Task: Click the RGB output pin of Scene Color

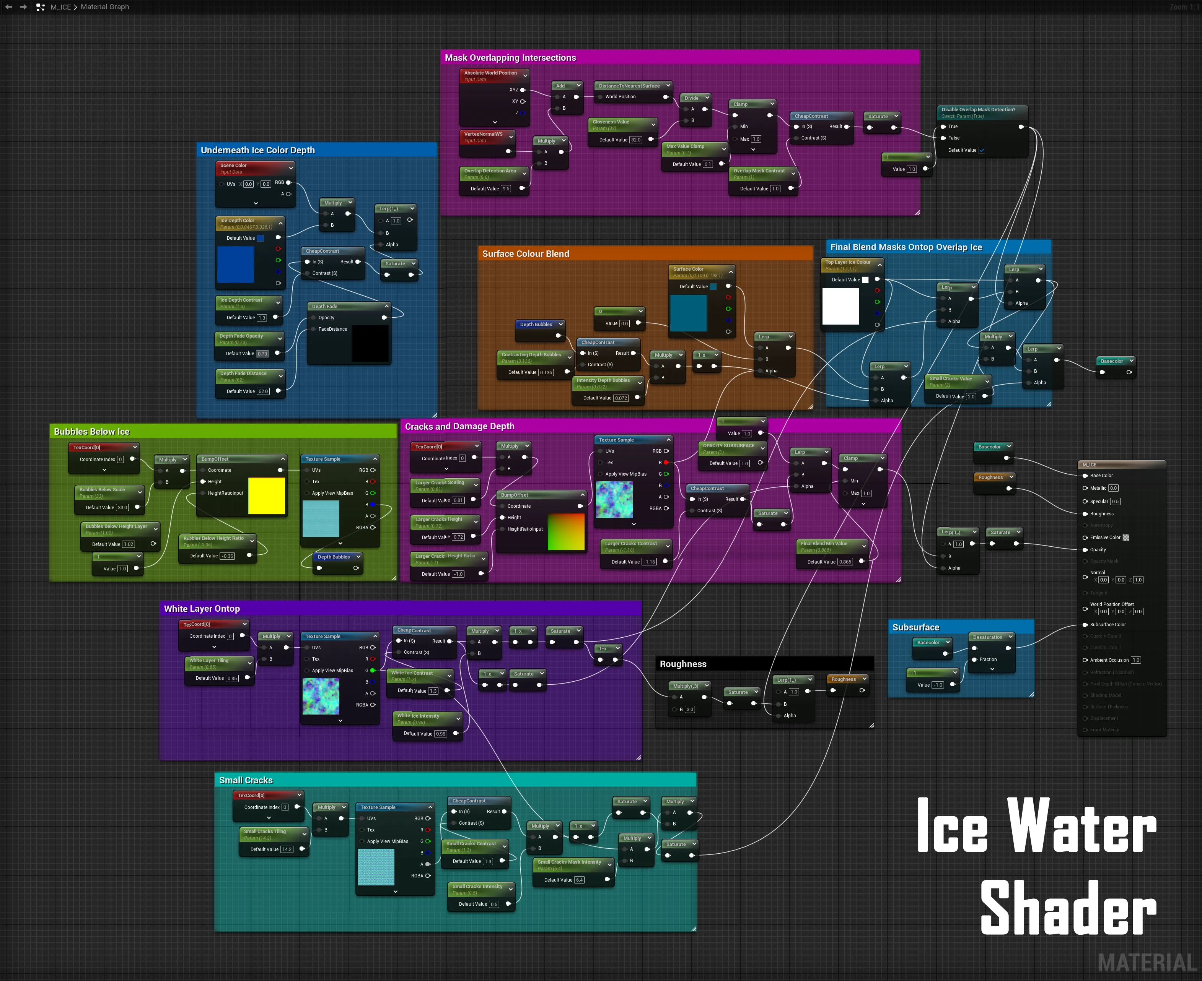Action: pos(289,182)
